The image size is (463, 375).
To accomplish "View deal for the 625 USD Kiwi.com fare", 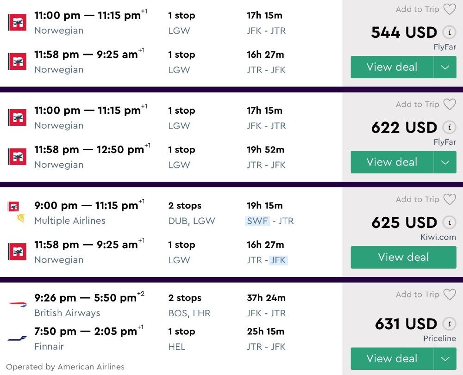I will (x=403, y=257).
